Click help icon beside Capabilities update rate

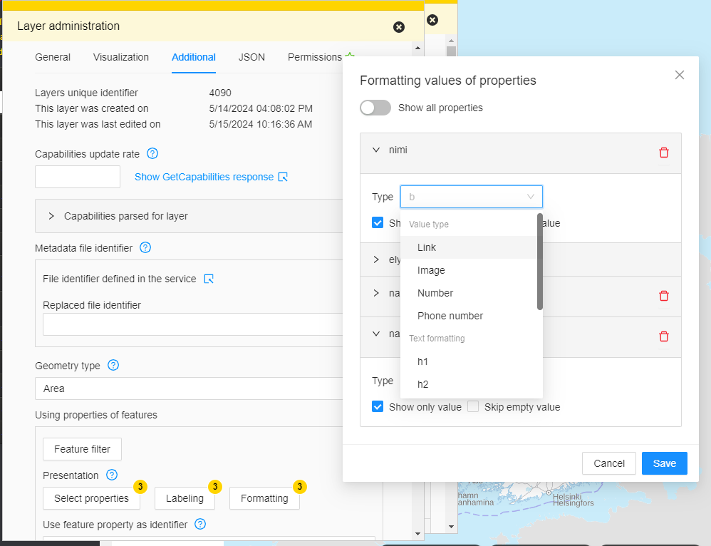152,153
